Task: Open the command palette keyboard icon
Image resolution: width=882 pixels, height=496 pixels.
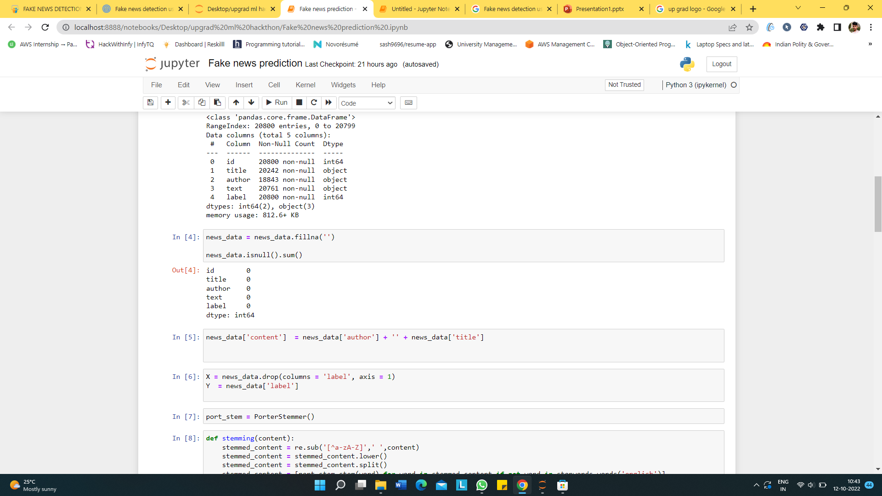Action: pyautogui.click(x=408, y=102)
